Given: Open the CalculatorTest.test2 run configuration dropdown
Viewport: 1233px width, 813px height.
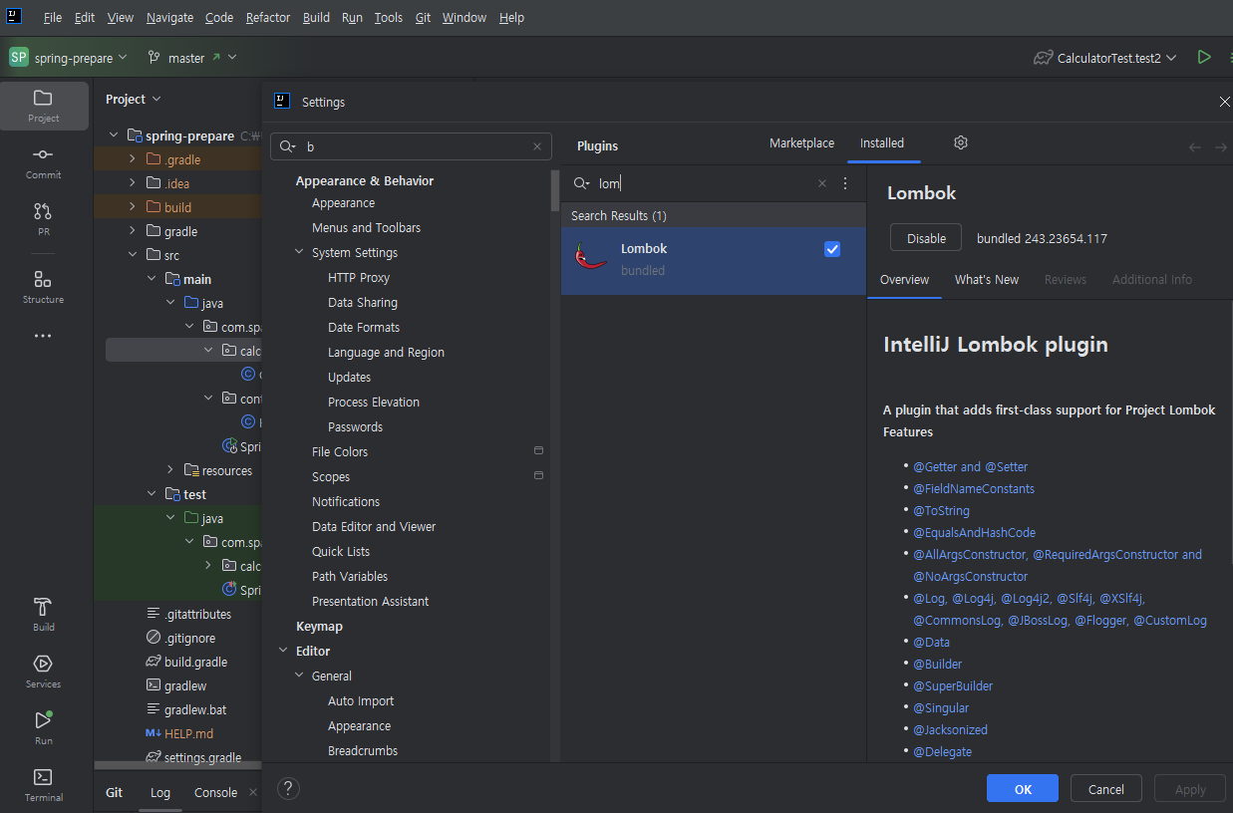Looking at the screenshot, I should coord(1104,58).
